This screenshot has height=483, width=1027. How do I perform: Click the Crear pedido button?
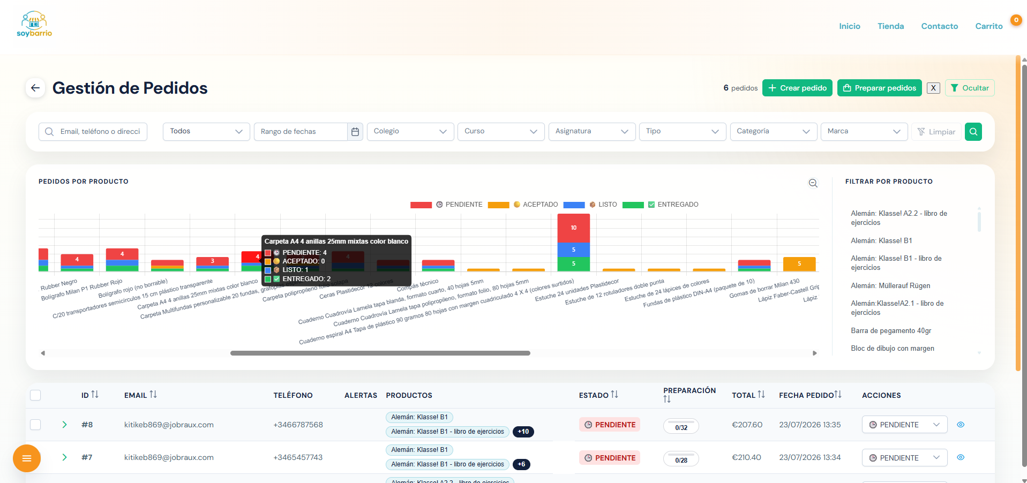[797, 88]
